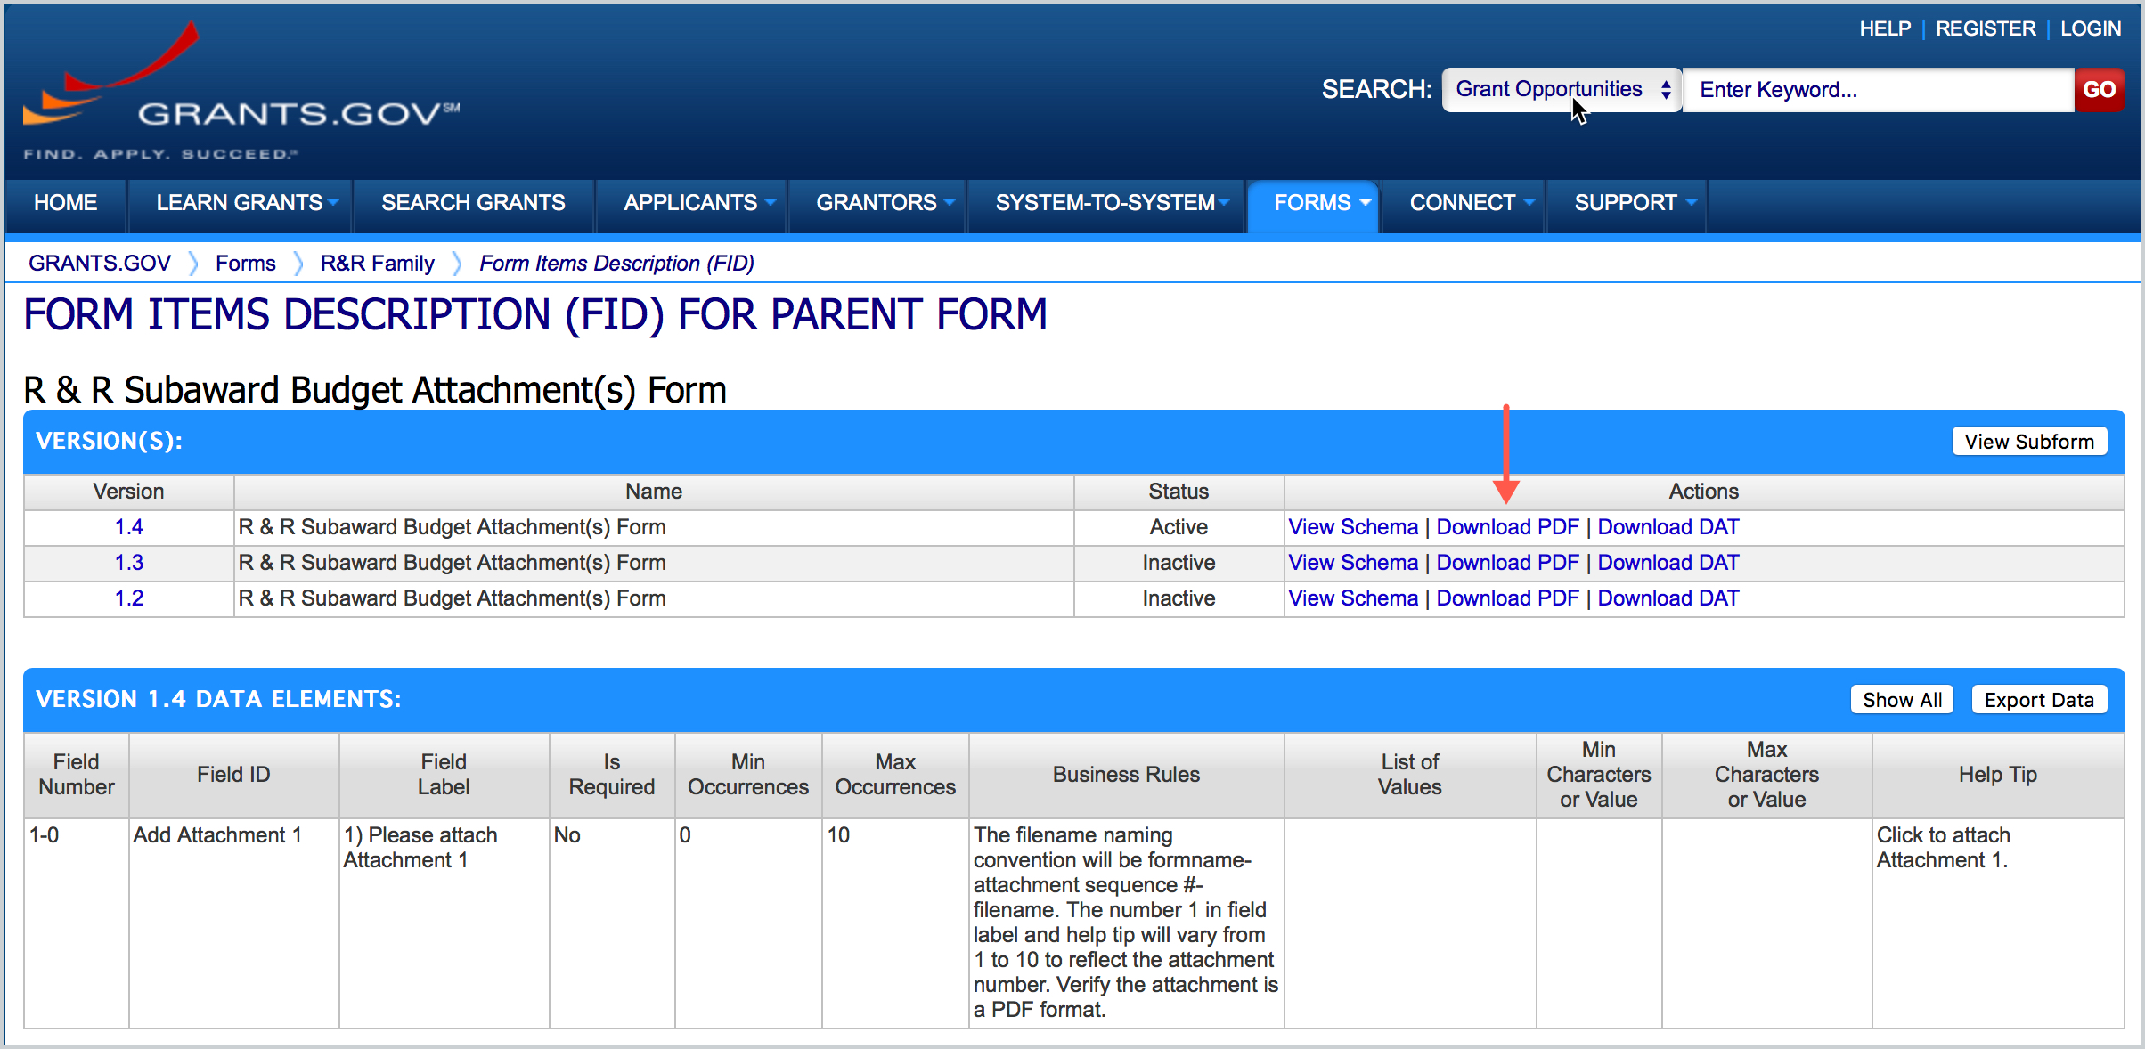Expand the CONNECT menu

pyautogui.click(x=1464, y=203)
